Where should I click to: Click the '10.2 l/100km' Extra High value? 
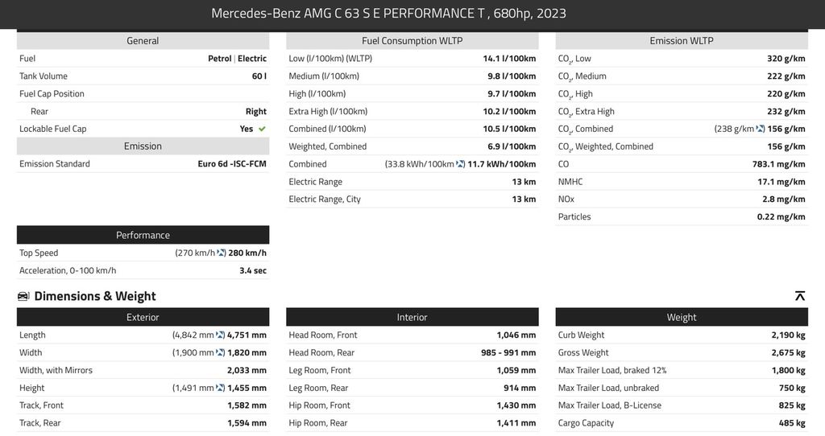coord(509,111)
